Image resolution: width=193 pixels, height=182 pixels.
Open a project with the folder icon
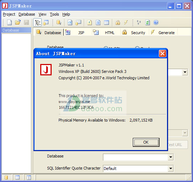coord(18,22)
